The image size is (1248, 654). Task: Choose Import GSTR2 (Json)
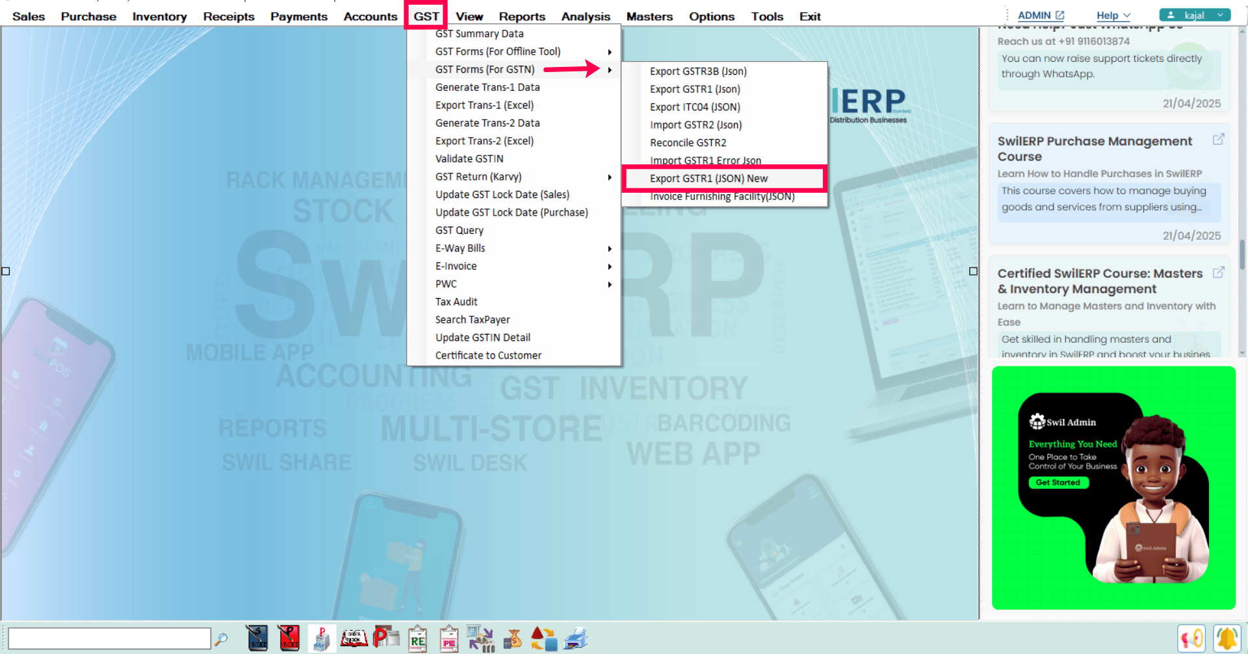point(695,125)
